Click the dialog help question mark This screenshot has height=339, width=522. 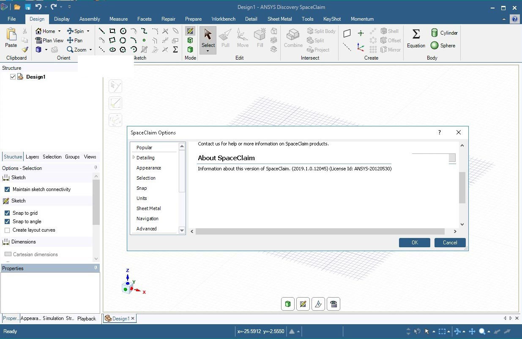[x=440, y=132]
